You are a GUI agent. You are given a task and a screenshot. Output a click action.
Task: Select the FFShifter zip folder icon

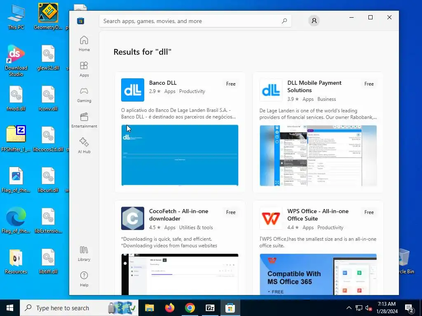16,138
